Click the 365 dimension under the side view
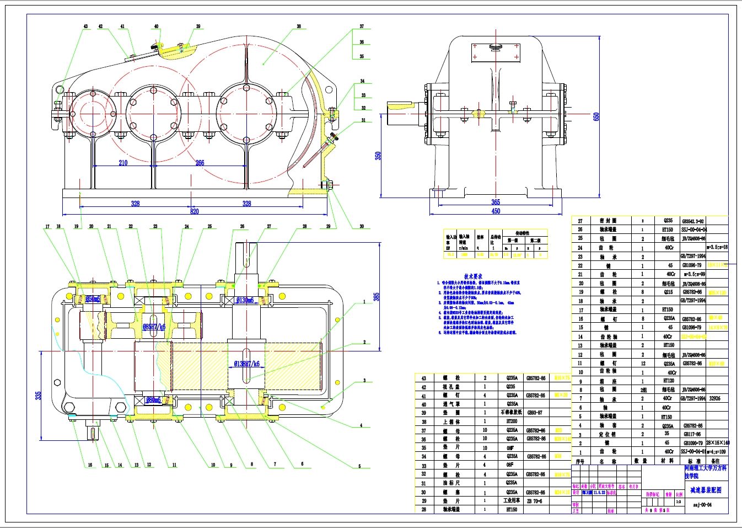The width and height of the screenshot is (742, 528). (496, 202)
